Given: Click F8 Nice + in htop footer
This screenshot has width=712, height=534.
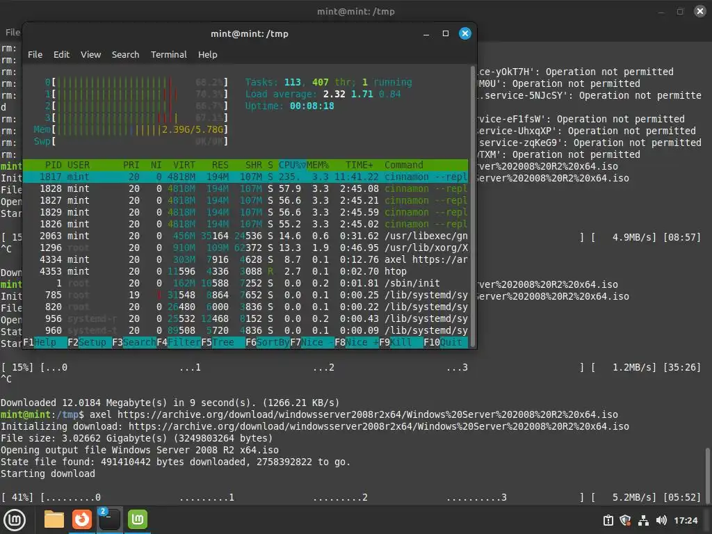Looking at the screenshot, I should point(357,342).
